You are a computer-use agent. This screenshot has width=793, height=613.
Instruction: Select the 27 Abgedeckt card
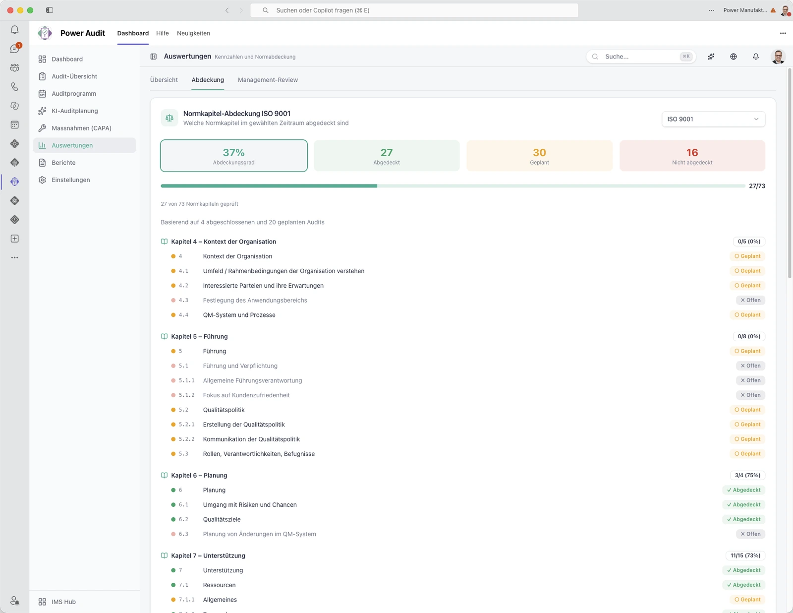click(387, 156)
